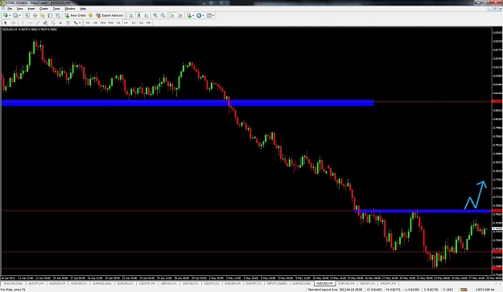
Task: Toggle the Auto Scroll chart icon
Action: [172, 15]
